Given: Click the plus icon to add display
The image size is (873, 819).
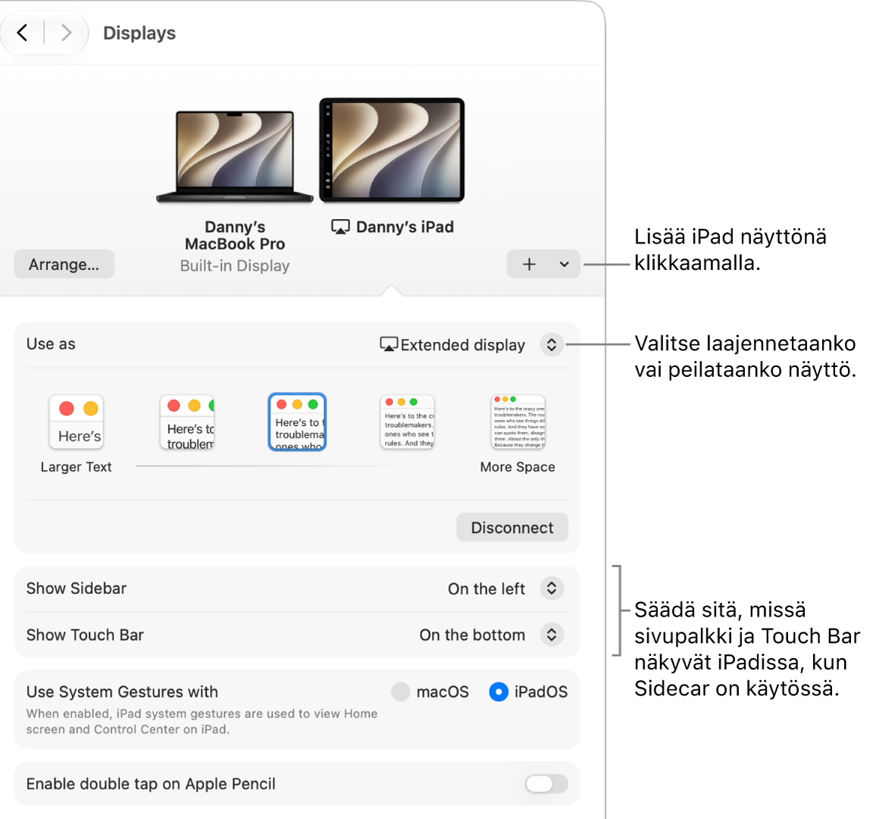Looking at the screenshot, I should click(x=529, y=264).
